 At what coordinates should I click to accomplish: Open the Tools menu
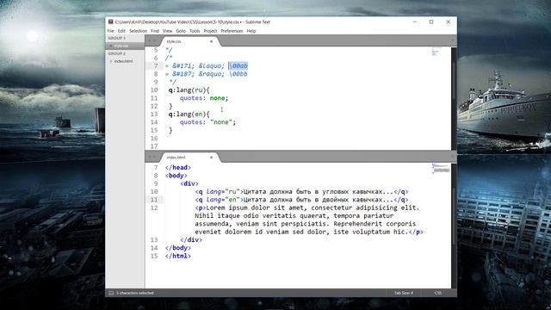click(x=195, y=31)
